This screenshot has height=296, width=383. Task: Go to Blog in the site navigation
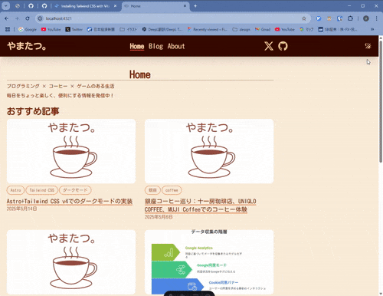click(155, 46)
